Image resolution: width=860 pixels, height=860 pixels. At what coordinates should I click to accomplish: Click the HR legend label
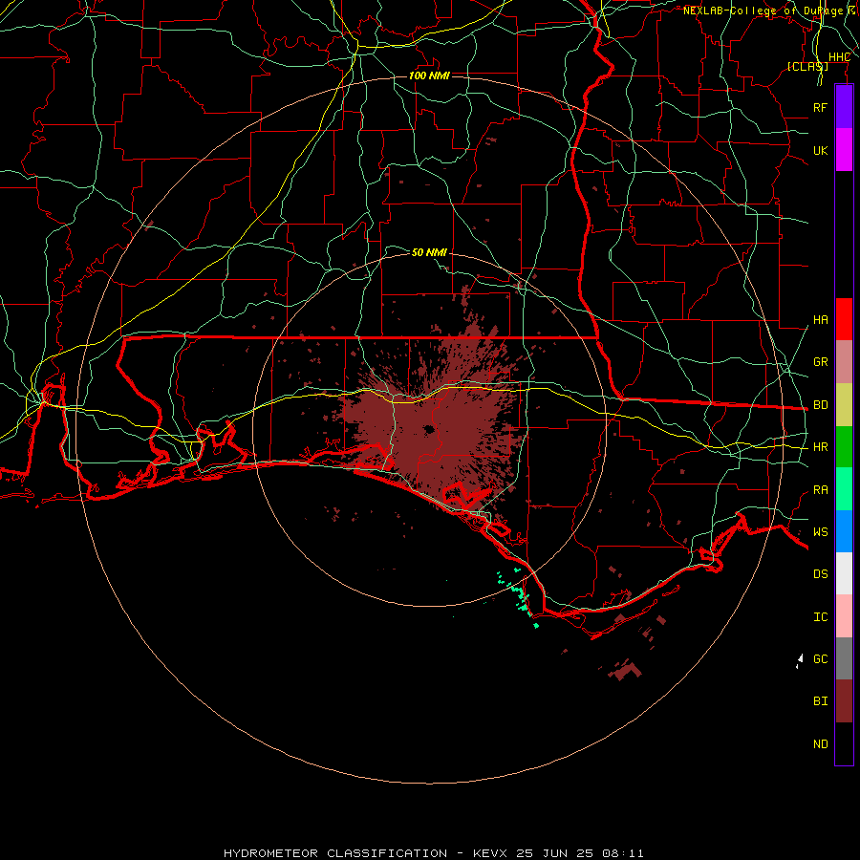820,447
